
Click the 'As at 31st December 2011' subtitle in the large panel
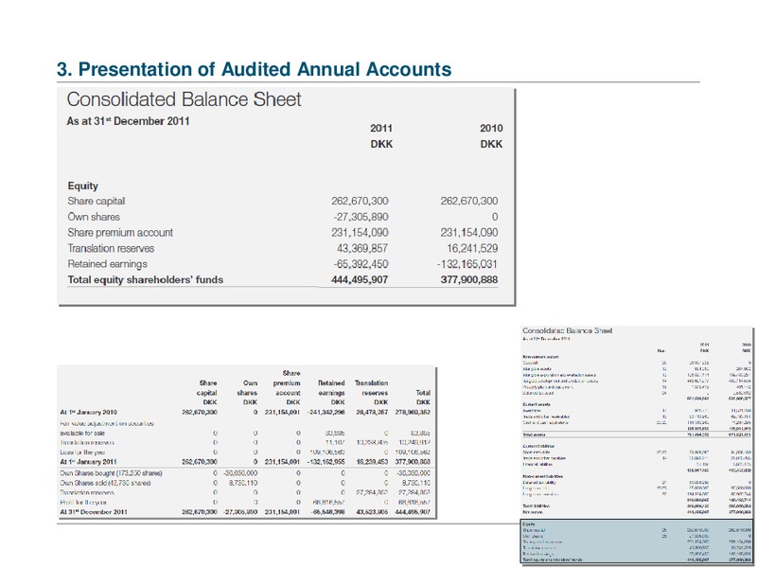coord(128,121)
